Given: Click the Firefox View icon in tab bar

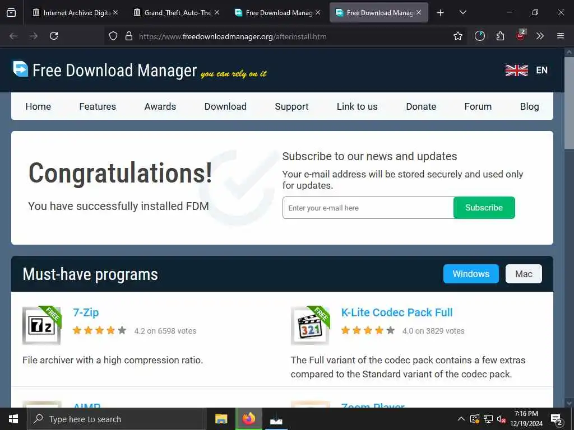Looking at the screenshot, I should tap(11, 13).
